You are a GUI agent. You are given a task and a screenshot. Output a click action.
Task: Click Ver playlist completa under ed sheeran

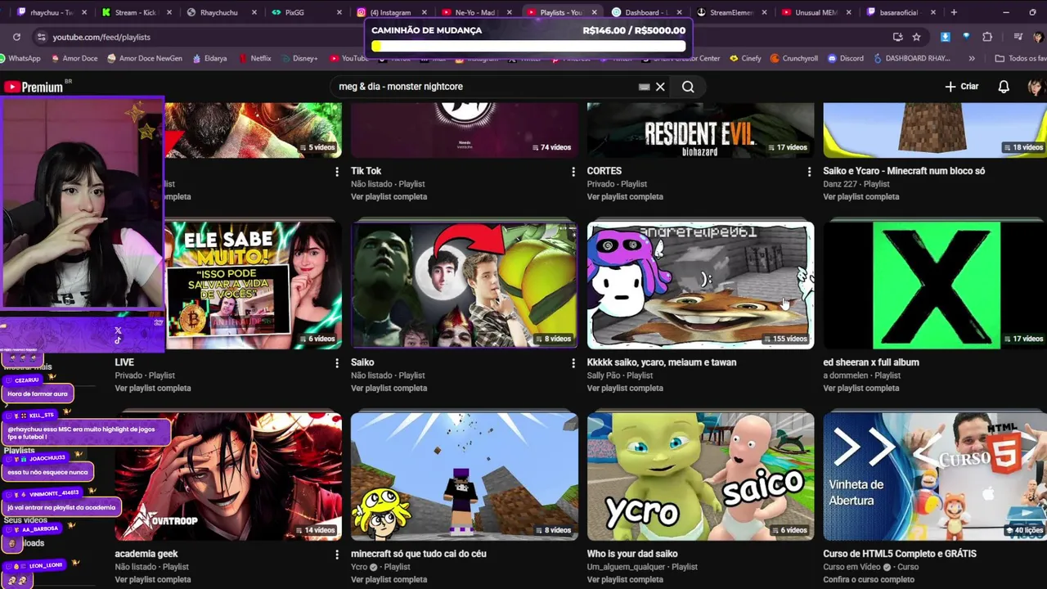(x=861, y=388)
